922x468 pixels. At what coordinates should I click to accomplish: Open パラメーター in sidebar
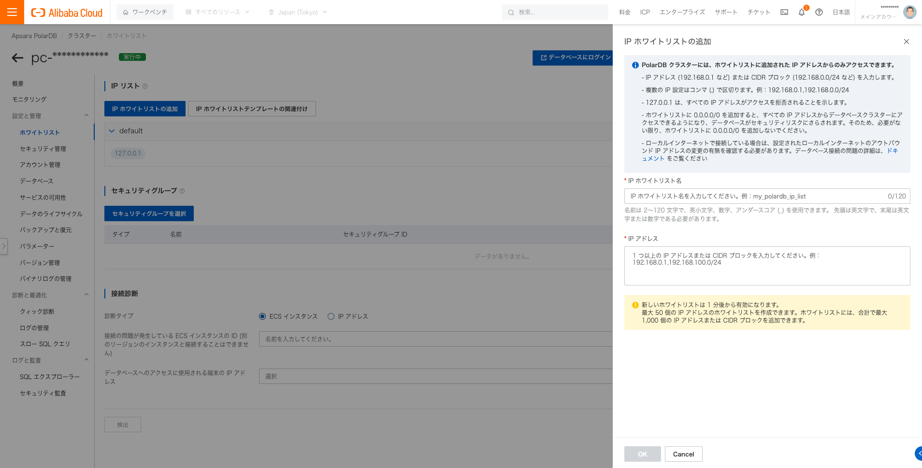click(x=37, y=246)
